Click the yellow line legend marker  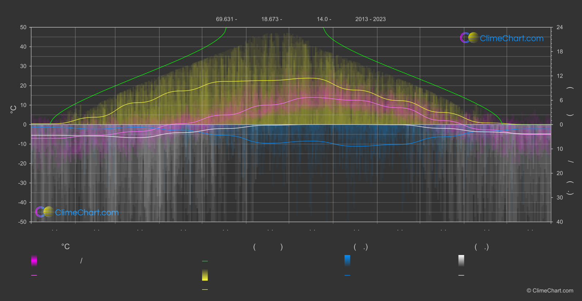tap(205, 290)
